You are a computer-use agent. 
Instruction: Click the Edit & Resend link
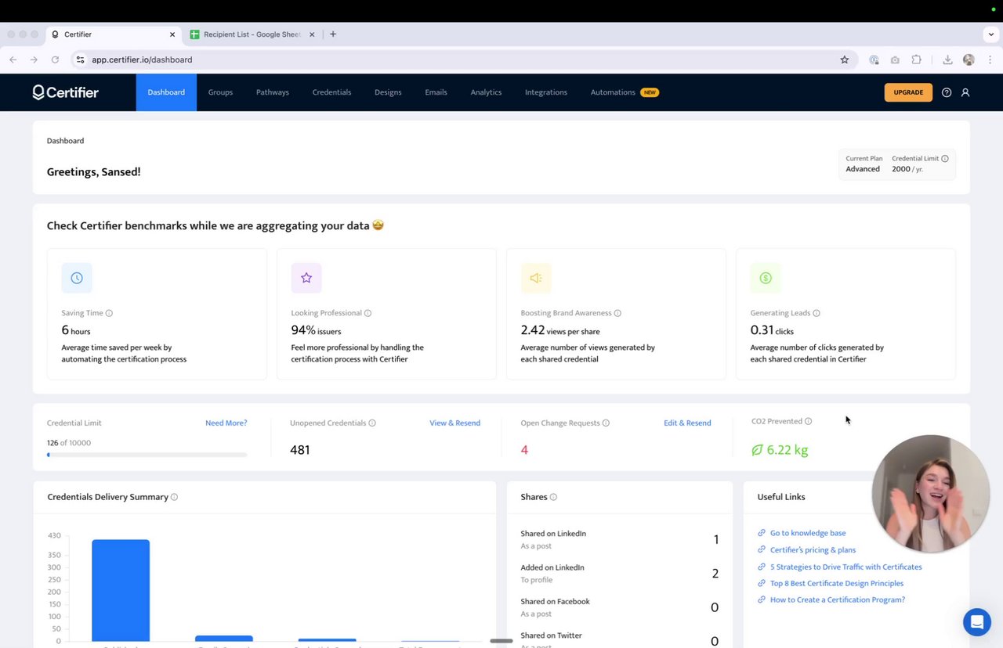point(687,423)
